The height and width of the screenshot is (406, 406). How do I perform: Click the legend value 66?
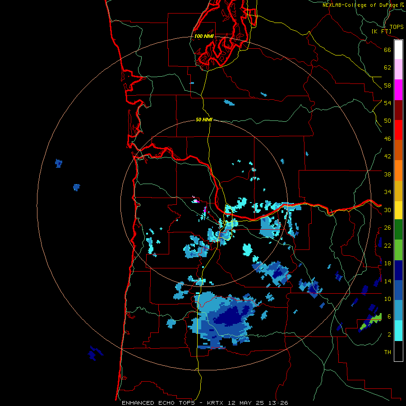(388, 50)
